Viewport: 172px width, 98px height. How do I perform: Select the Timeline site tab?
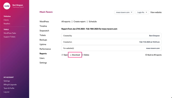(43, 26)
